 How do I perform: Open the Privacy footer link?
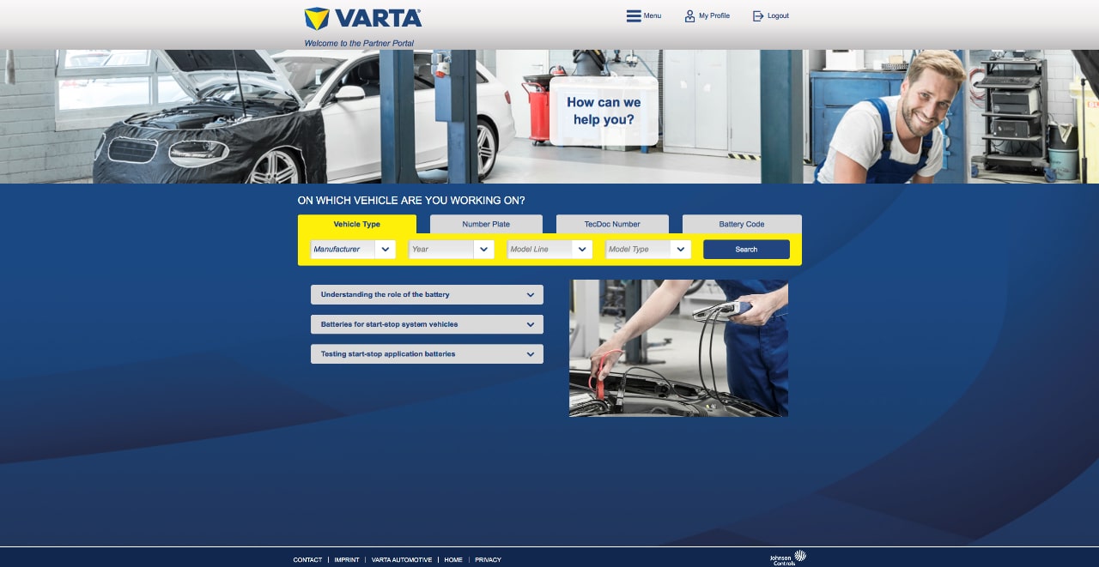click(488, 560)
